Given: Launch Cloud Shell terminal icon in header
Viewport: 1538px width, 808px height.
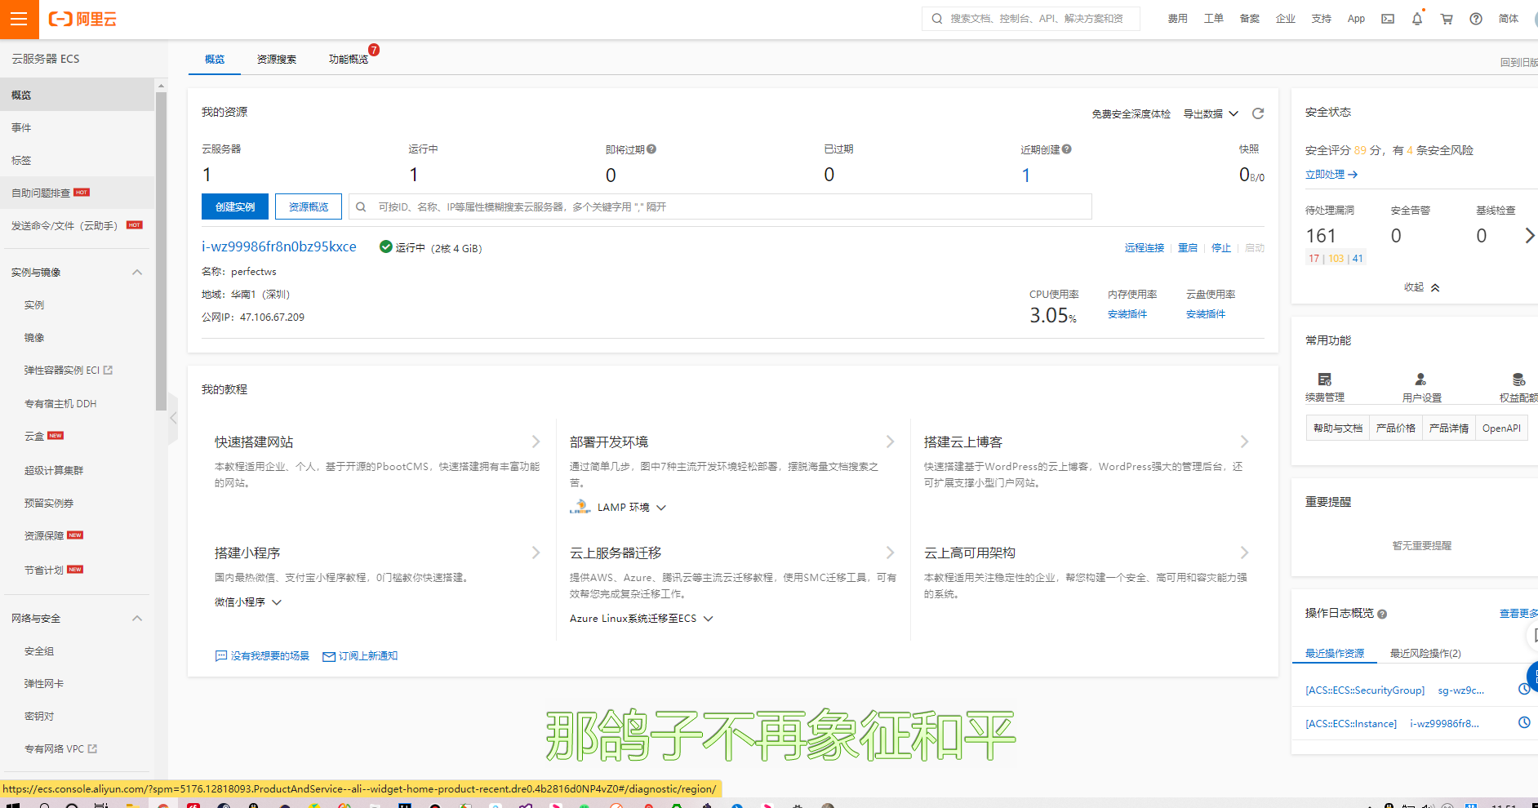Looking at the screenshot, I should (x=1387, y=18).
